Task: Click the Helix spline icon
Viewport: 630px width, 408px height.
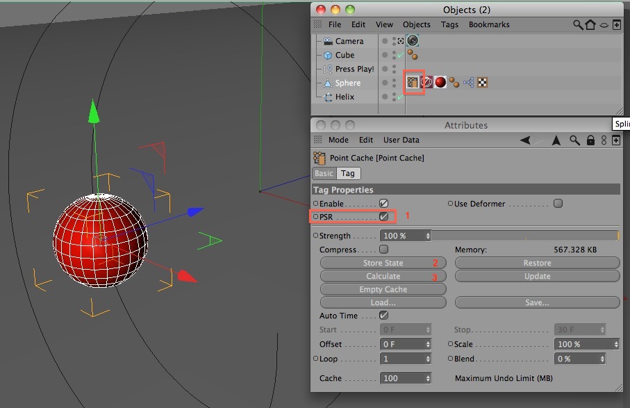Action: pyautogui.click(x=328, y=97)
